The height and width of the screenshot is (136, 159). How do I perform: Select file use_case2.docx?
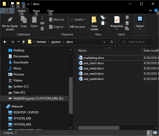94,68
